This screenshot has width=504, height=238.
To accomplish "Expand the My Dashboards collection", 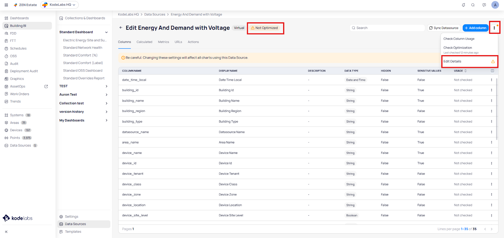I will (x=106, y=120).
